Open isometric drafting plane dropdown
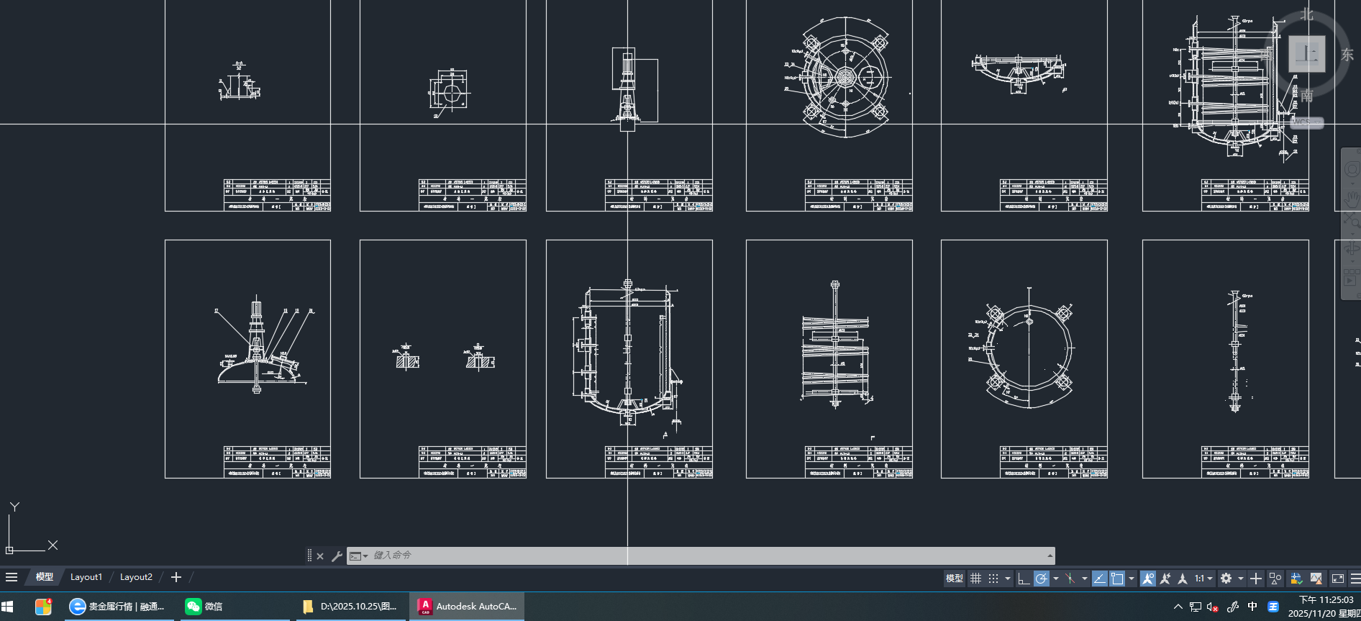The height and width of the screenshot is (621, 1361). click(1085, 579)
